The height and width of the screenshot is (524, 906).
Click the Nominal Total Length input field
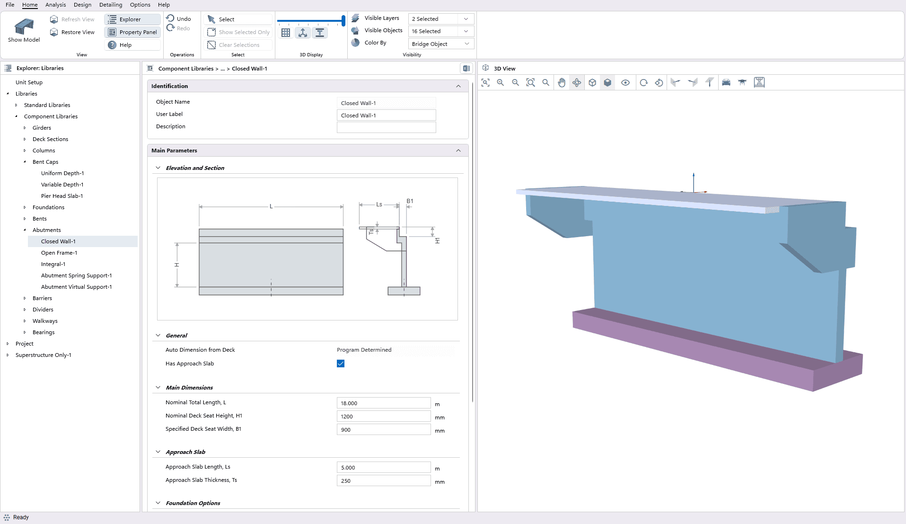point(383,403)
